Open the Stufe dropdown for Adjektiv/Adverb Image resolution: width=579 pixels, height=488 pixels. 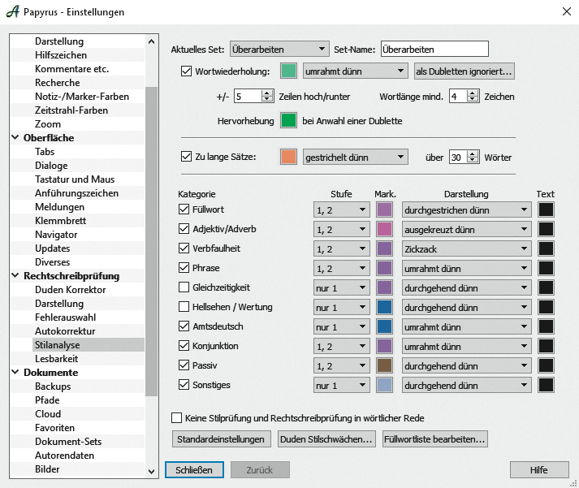341,229
